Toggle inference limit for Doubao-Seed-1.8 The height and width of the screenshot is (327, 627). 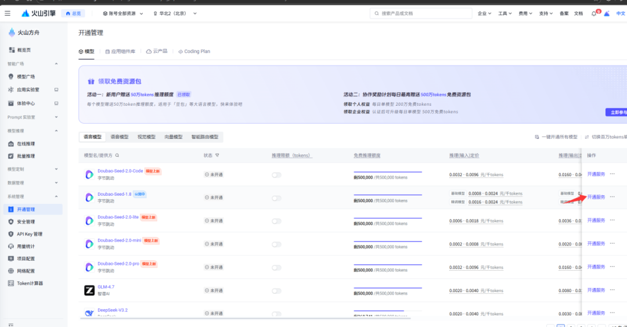coord(276,198)
